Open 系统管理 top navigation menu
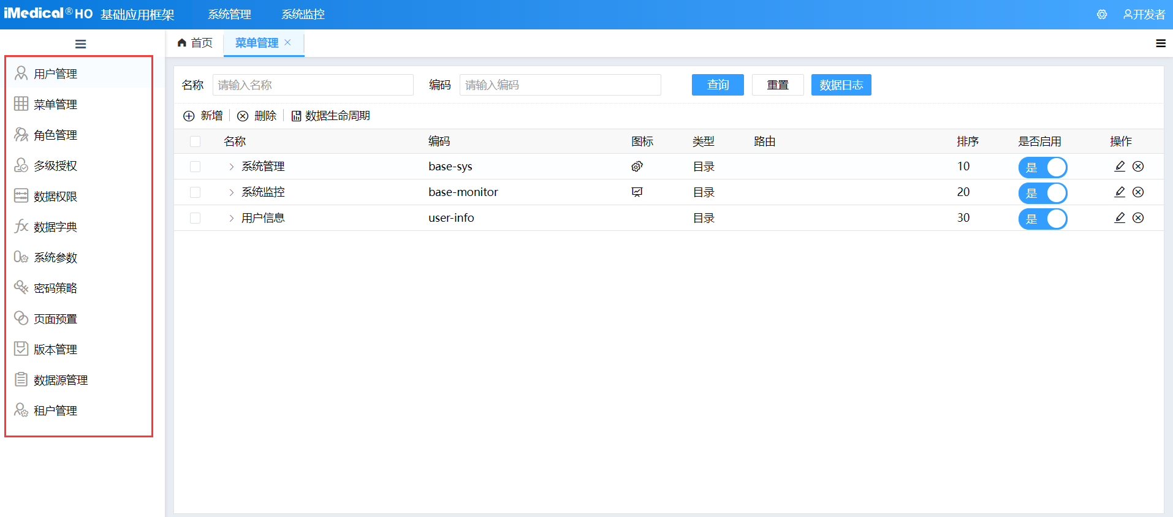1173x517 pixels. click(x=229, y=15)
